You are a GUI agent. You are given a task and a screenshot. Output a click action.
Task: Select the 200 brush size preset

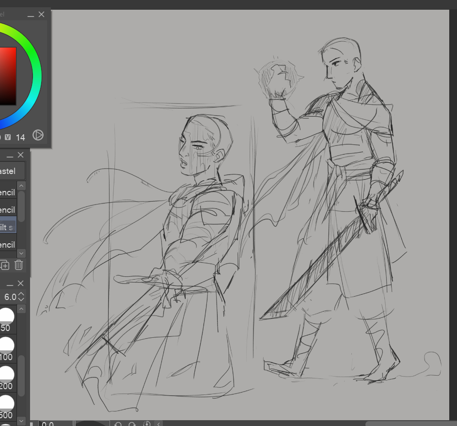tap(7, 378)
